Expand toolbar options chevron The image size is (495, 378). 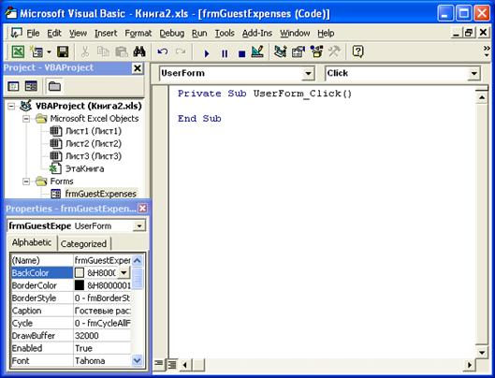click(487, 51)
